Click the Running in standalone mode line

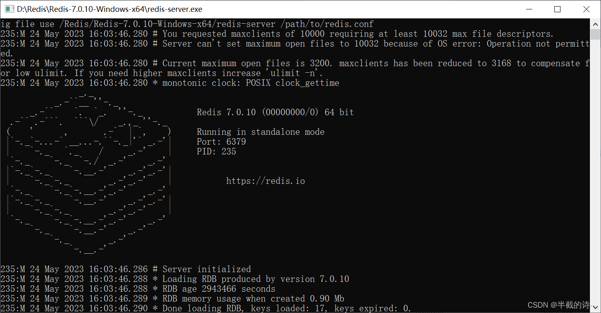pyautogui.click(x=260, y=132)
